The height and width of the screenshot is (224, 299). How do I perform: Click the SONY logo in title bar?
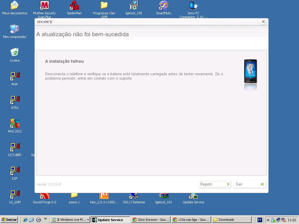45,22
